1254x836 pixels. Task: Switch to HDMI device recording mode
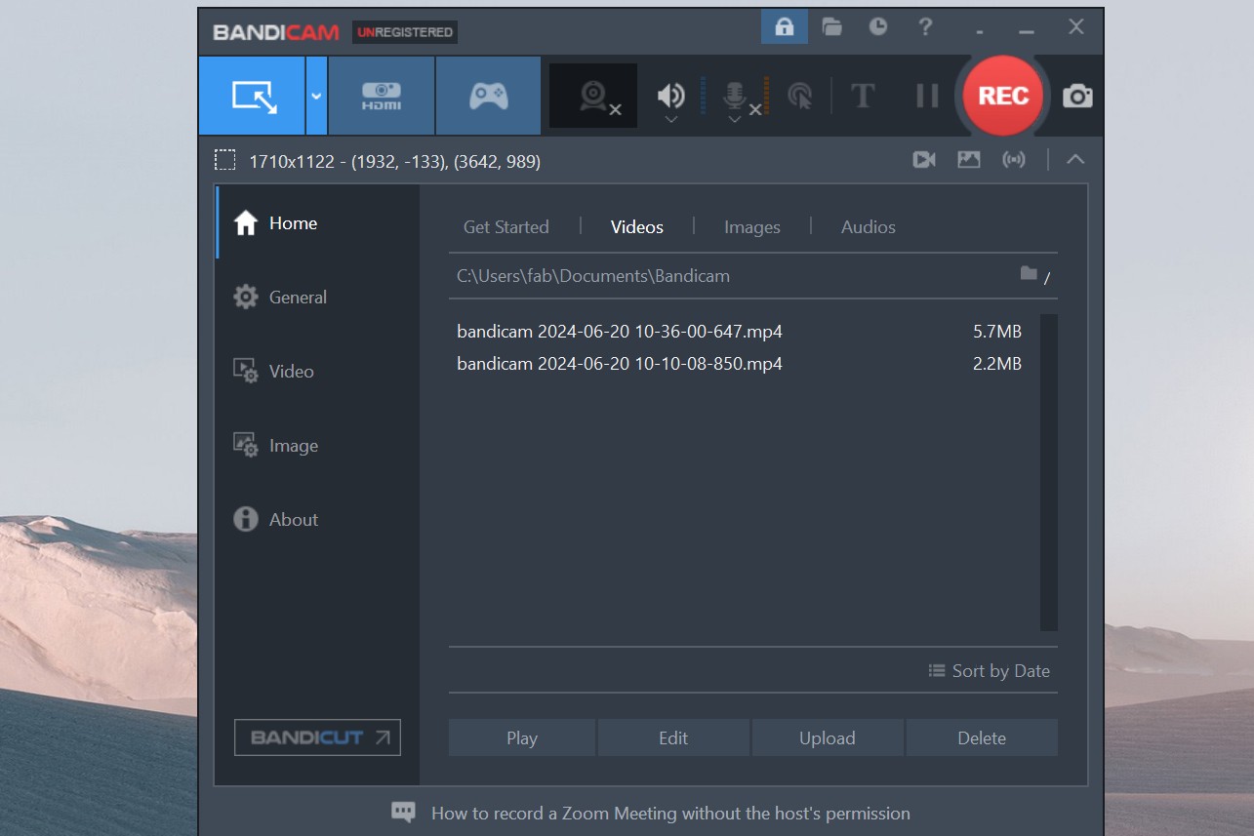382,96
